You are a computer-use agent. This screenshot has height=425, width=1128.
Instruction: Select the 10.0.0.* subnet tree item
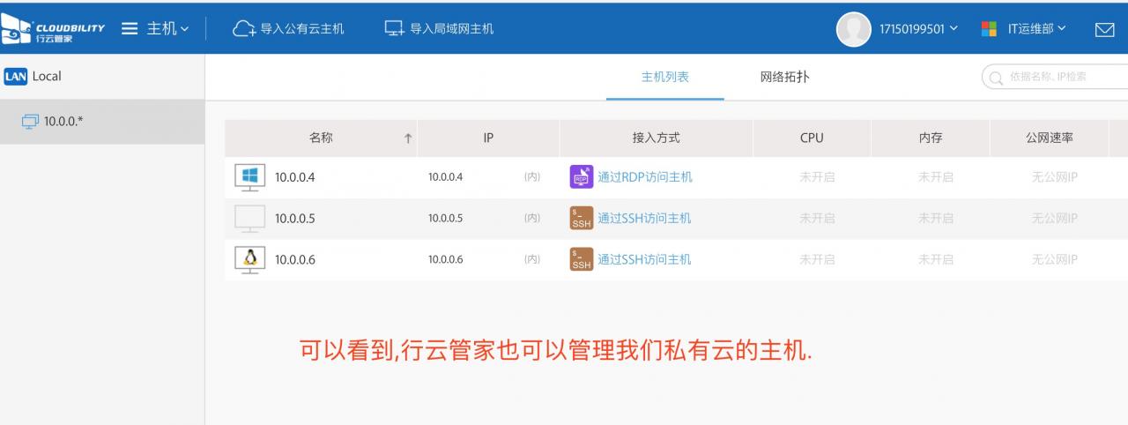[63, 121]
